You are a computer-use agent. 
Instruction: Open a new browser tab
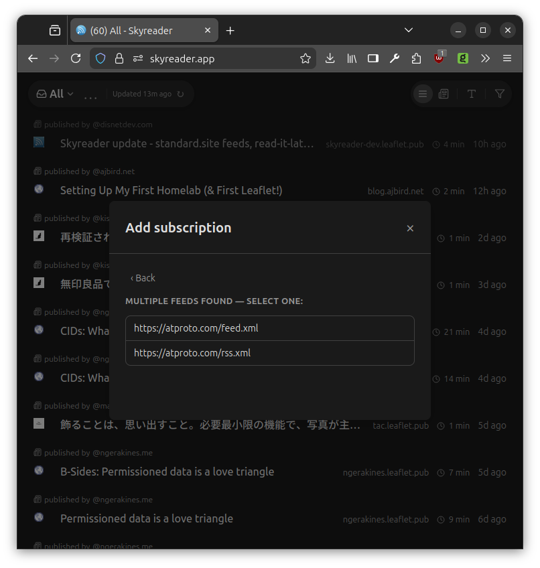pyautogui.click(x=230, y=31)
